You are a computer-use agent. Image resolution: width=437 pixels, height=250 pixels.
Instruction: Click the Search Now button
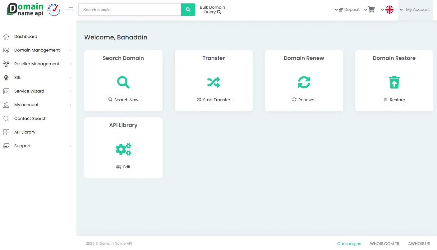pos(123,100)
